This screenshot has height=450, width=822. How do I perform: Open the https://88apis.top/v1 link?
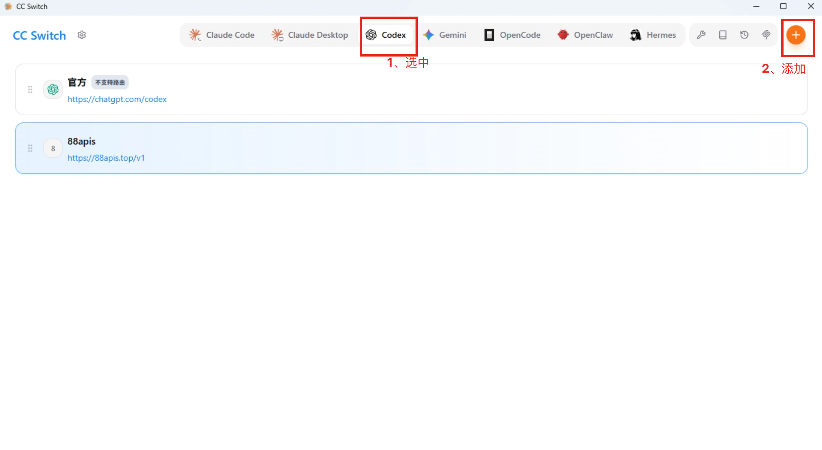(x=106, y=158)
